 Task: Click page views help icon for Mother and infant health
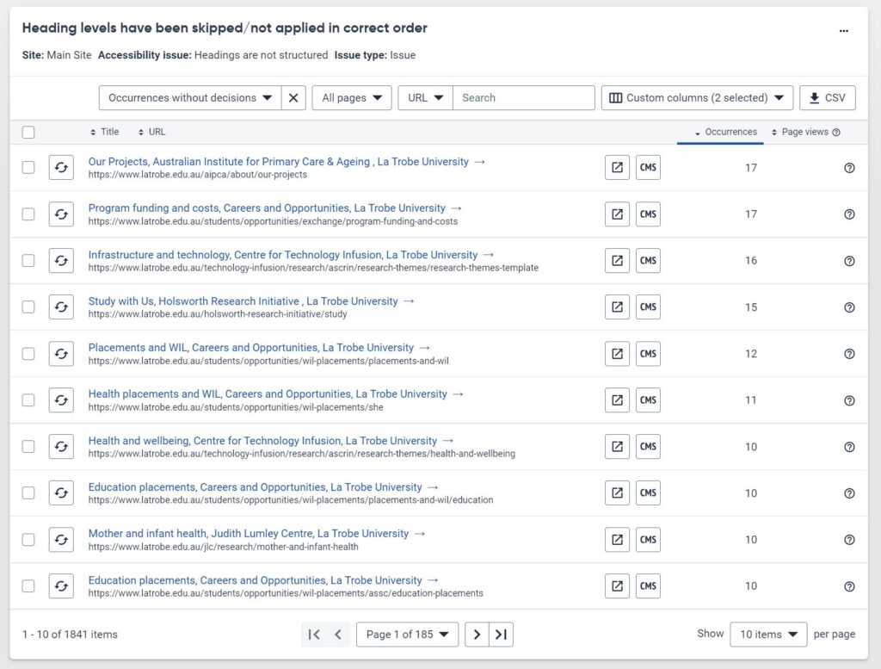click(x=849, y=540)
